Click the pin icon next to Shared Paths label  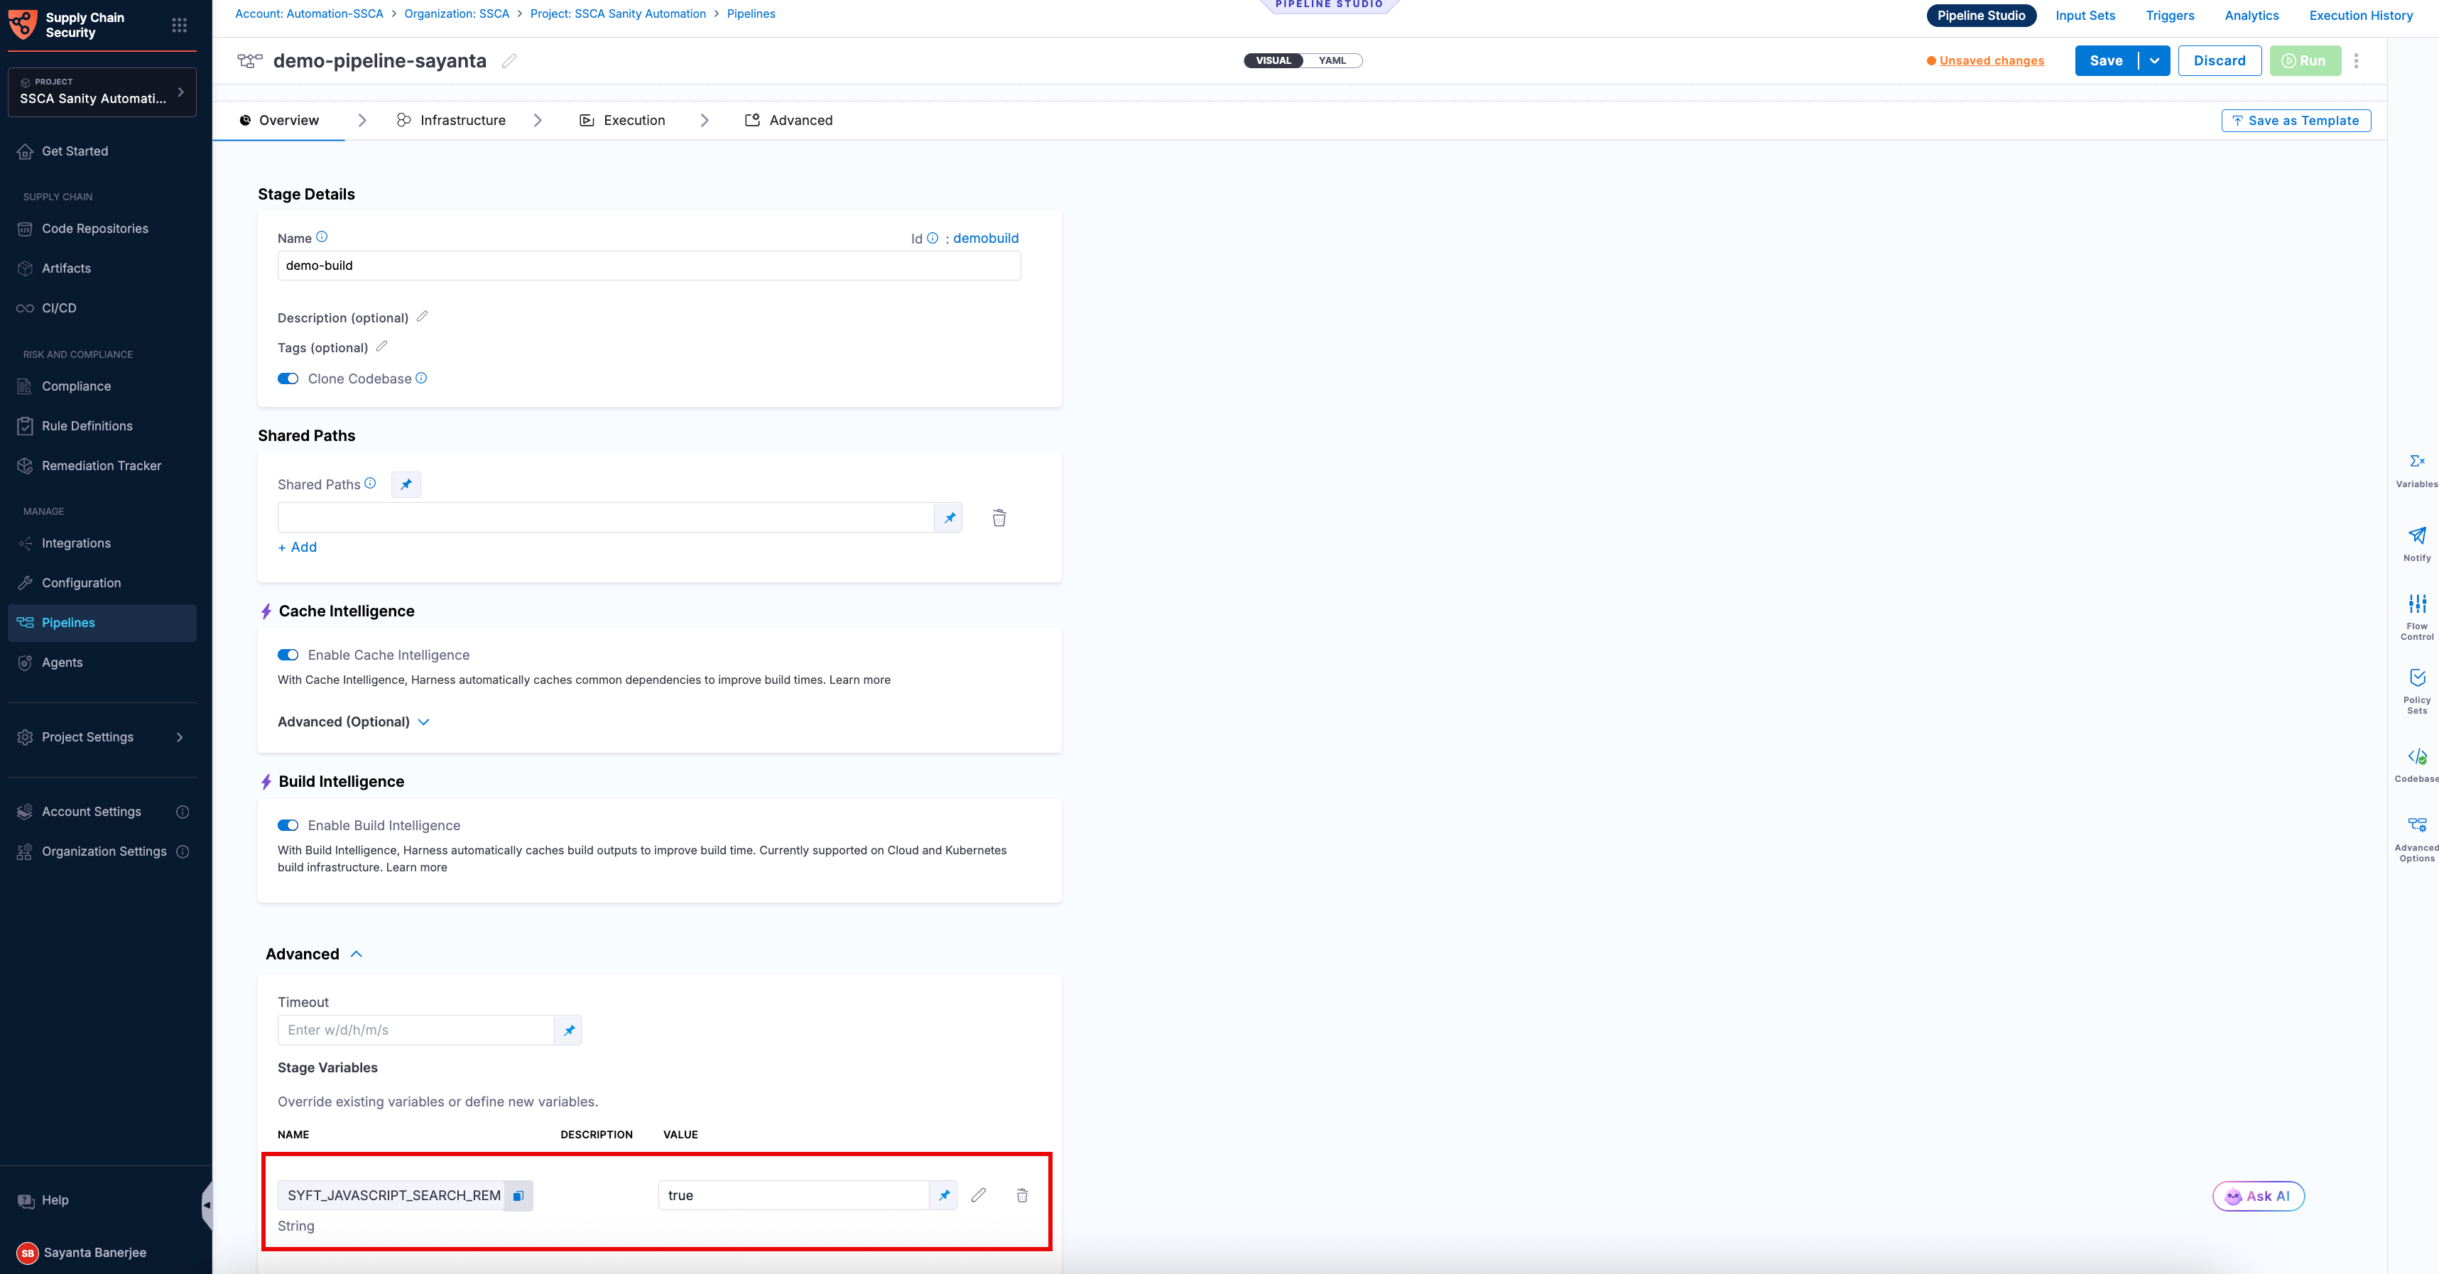tap(406, 484)
